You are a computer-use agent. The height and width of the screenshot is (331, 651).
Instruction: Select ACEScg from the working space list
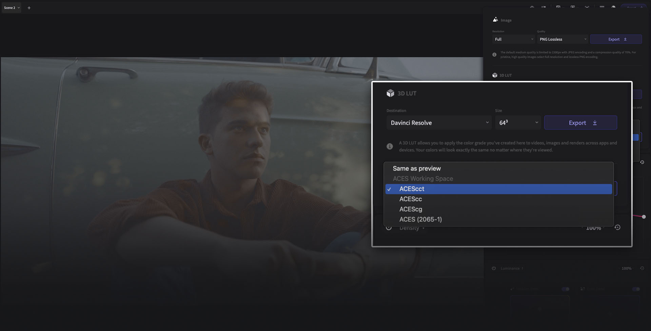(x=411, y=209)
